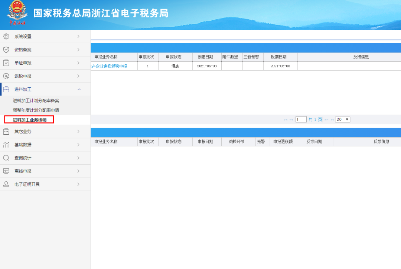The height and width of the screenshot is (269, 401).
Task: Click 附件数量 column header
Action: (x=230, y=57)
